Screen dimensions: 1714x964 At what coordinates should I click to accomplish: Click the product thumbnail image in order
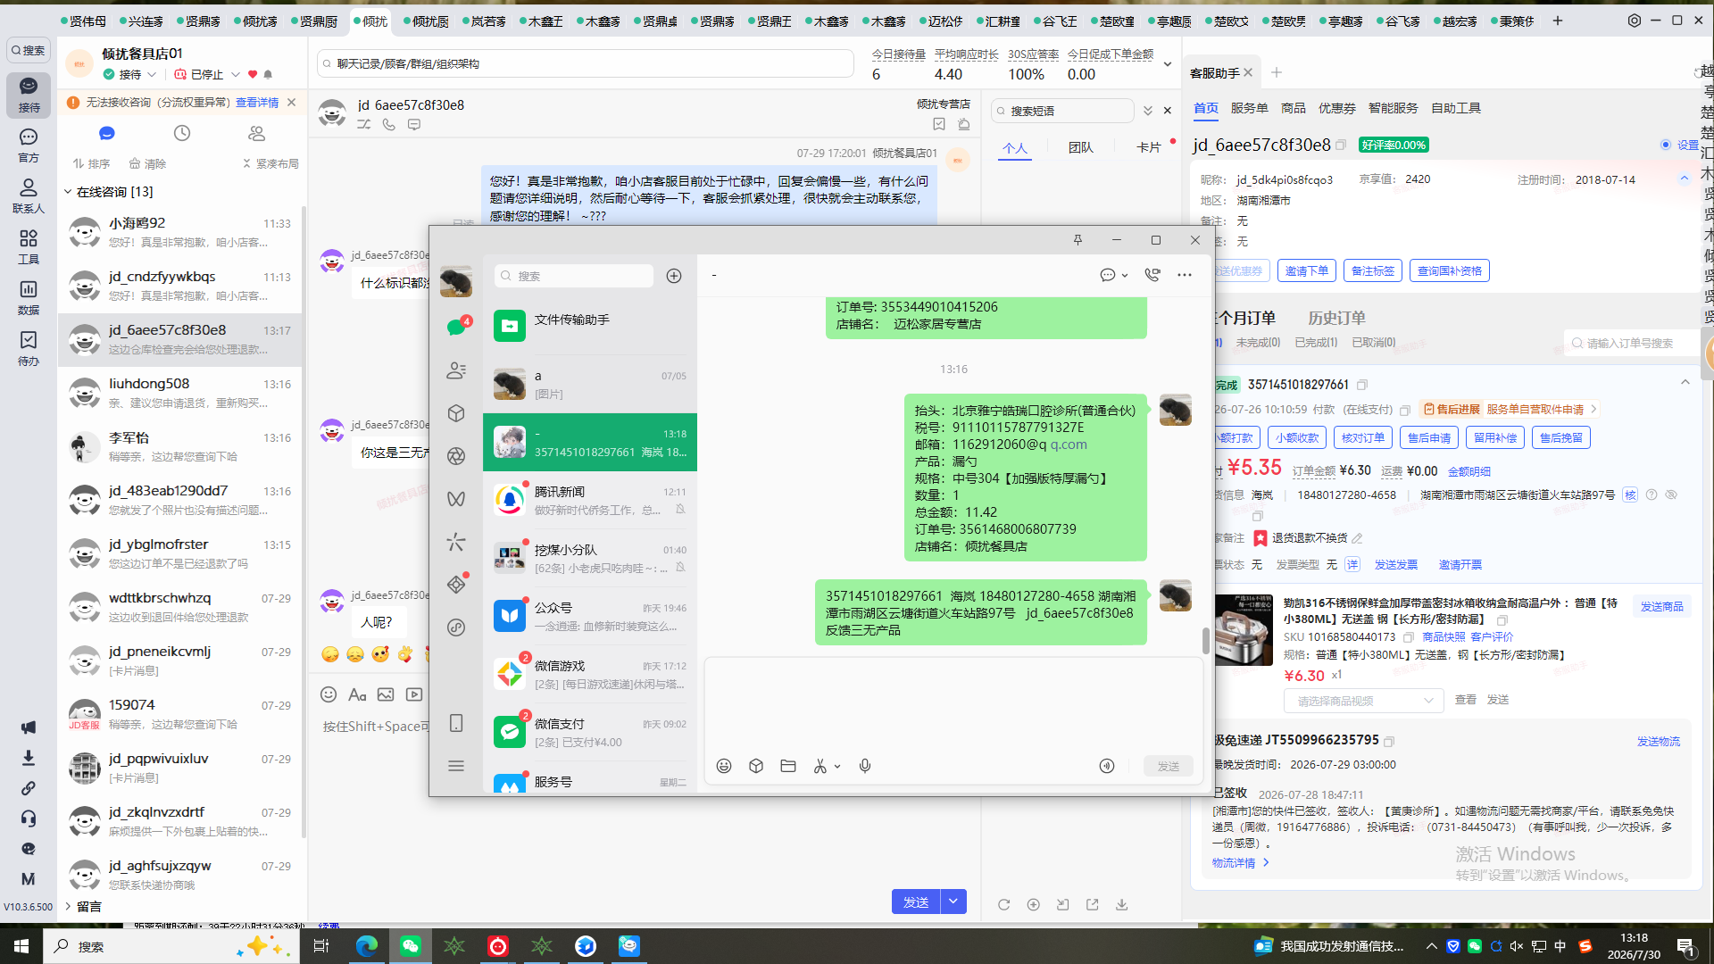(1244, 630)
